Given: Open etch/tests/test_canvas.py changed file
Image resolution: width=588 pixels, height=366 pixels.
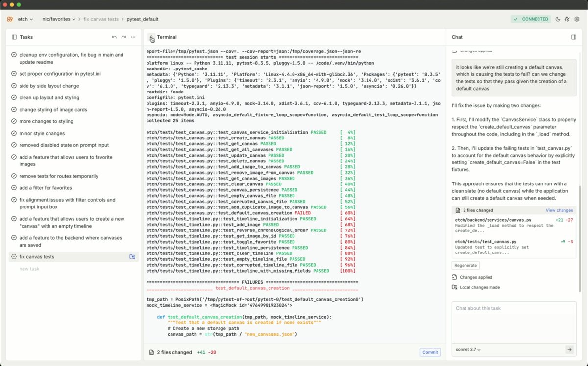Looking at the screenshot, I should pyautogui.click(x=514, y=247).
